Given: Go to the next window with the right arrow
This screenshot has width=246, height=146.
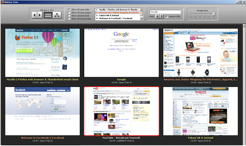Looking at the screenshot, I should [x=40, y=15].
